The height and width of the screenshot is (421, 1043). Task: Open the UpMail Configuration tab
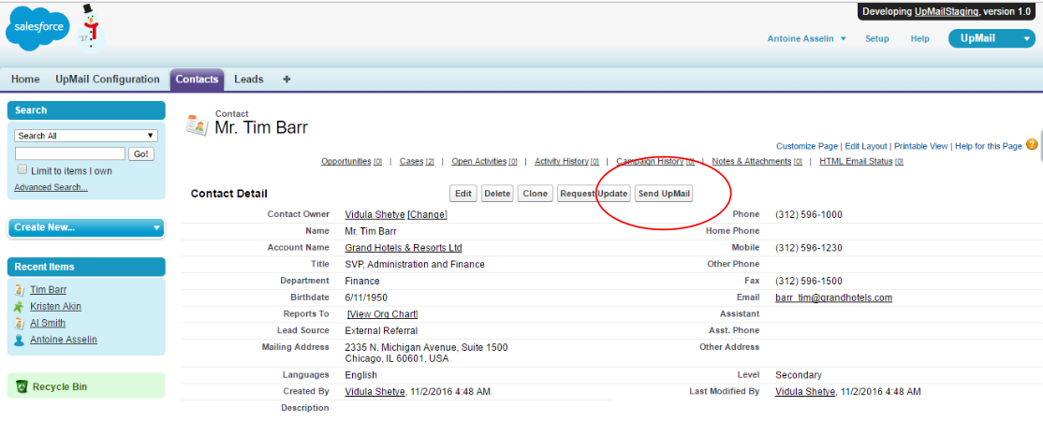[108, 80]
